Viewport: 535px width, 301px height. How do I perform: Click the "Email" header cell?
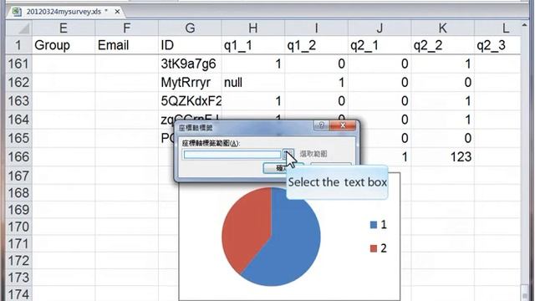pyautogui.click(x=126, y=45)
